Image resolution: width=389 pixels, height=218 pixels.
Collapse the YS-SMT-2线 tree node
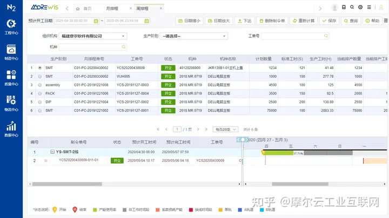click(x=52, y=152)
